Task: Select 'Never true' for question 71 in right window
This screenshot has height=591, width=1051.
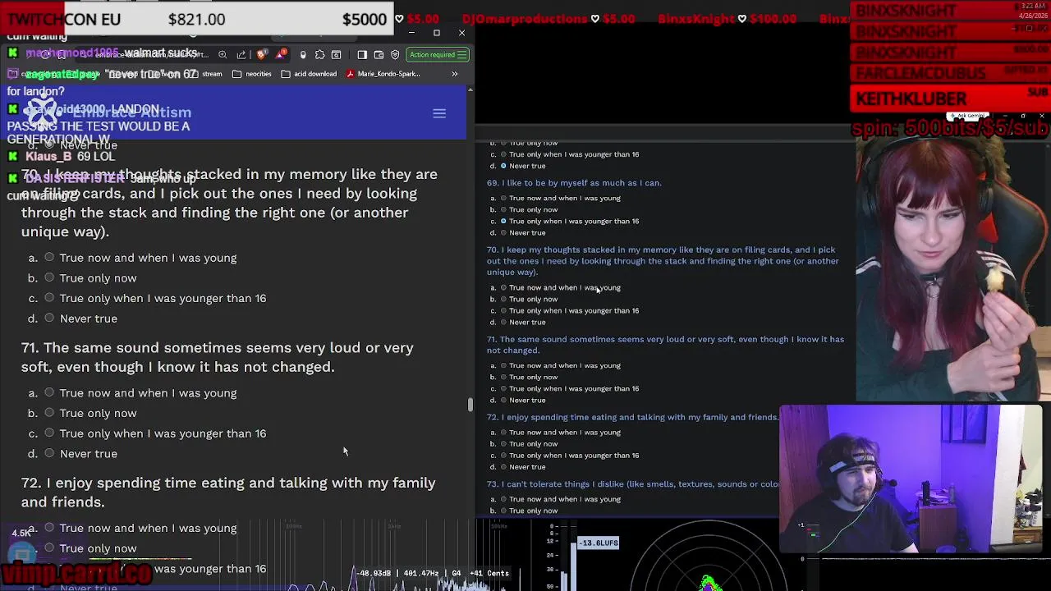Action: coord(503,400)
